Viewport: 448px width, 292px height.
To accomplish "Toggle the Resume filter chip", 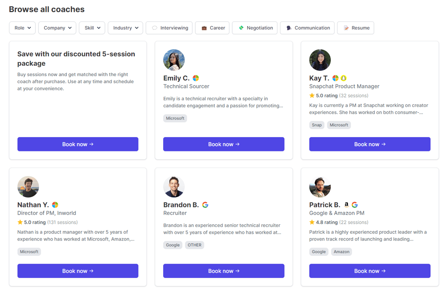I will coord(355,28).
